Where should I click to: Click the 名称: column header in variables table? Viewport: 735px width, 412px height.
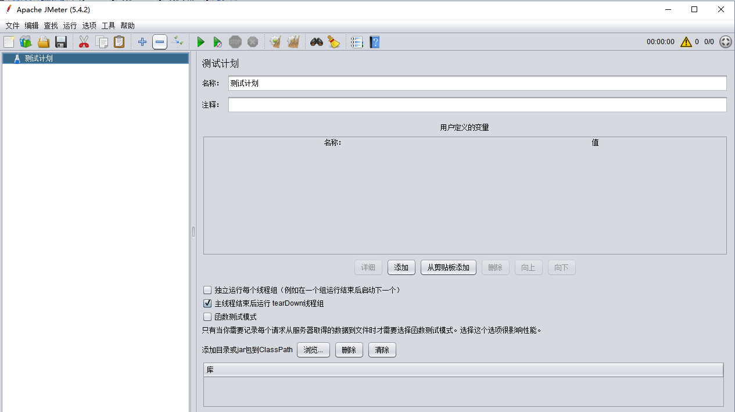pyautogui.click(x=333, y=142)
